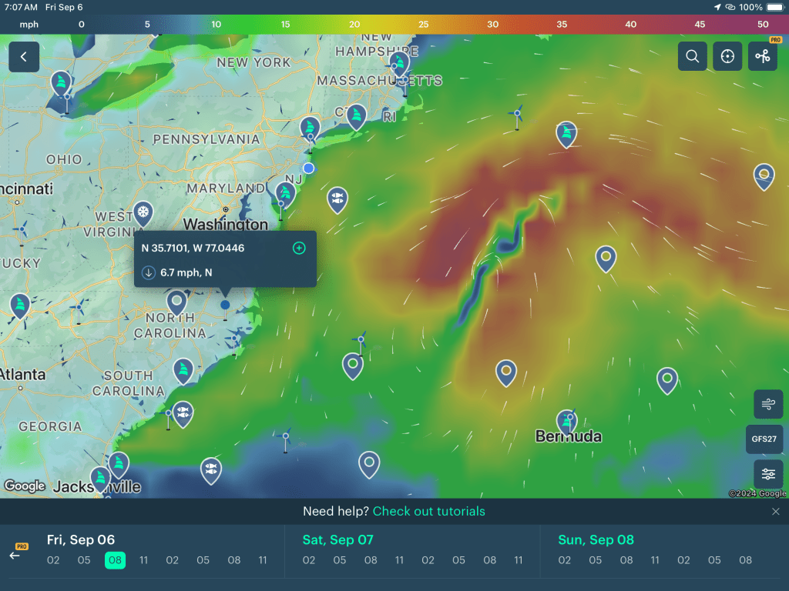Image resolution: width=789 pixels, height=591 pixels.
Task: Open map layer settings sliders
Action: pos(767,474)
